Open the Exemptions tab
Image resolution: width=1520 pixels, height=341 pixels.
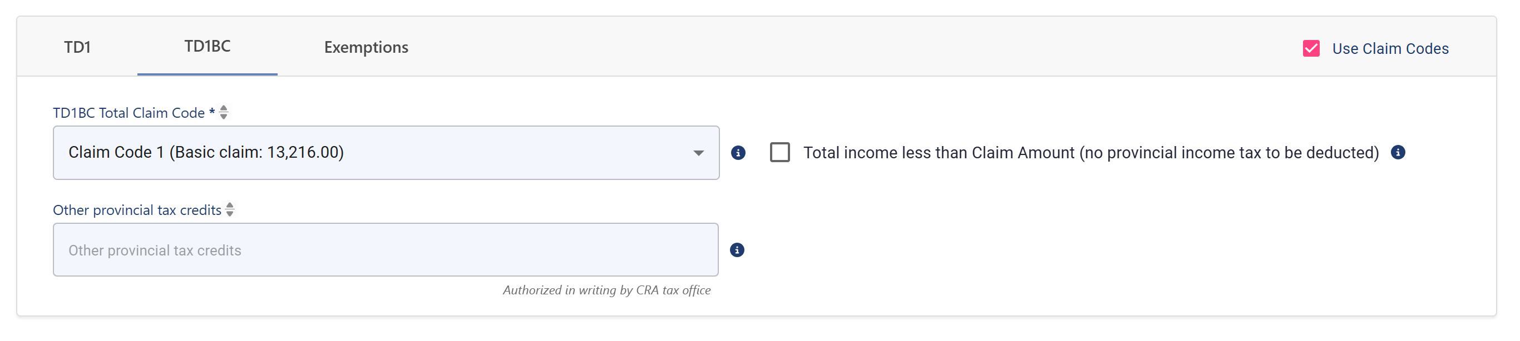point(366,47)
